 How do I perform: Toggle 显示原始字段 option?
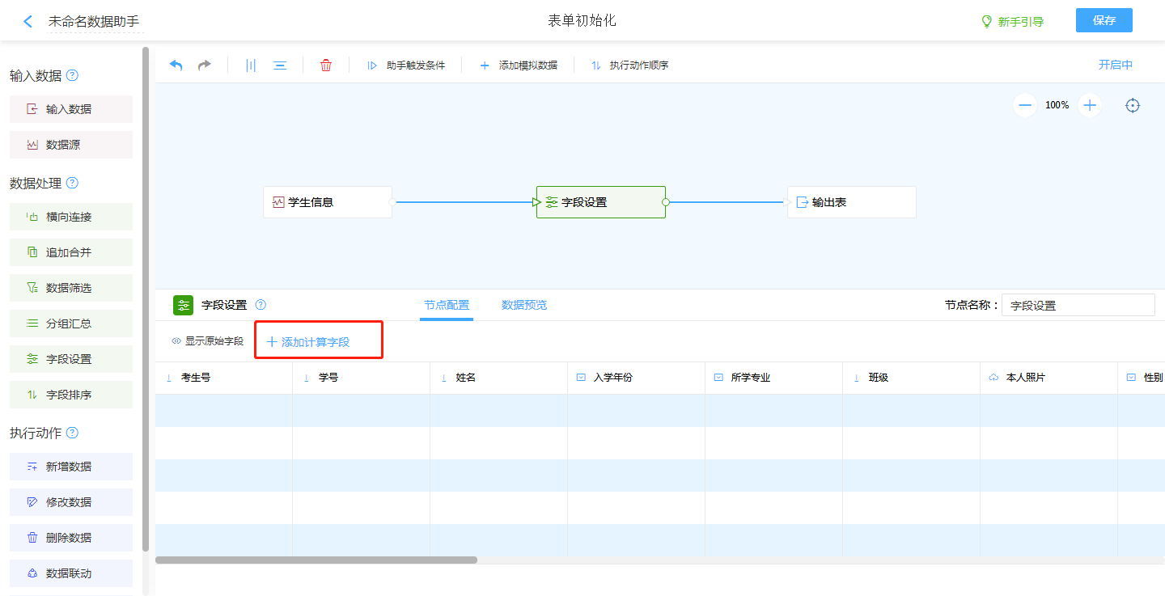click(208, 341)
